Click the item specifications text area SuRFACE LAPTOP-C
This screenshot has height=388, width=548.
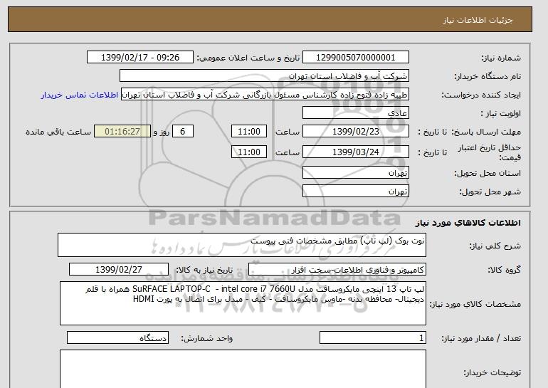coord(243,303)
